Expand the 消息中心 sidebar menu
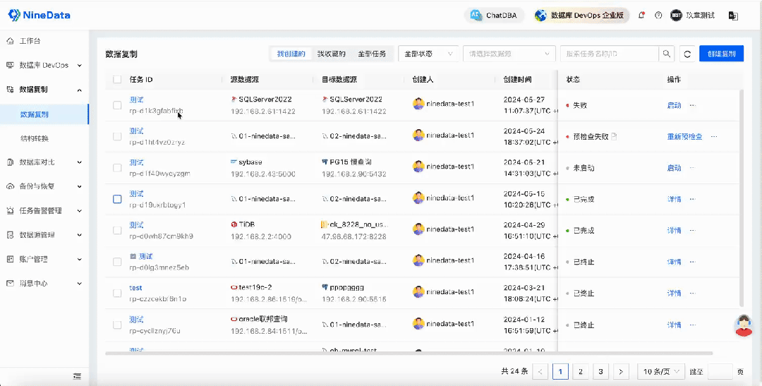 (44, 284)
